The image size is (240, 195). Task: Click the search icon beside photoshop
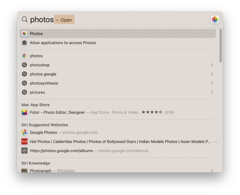point(24,65)
